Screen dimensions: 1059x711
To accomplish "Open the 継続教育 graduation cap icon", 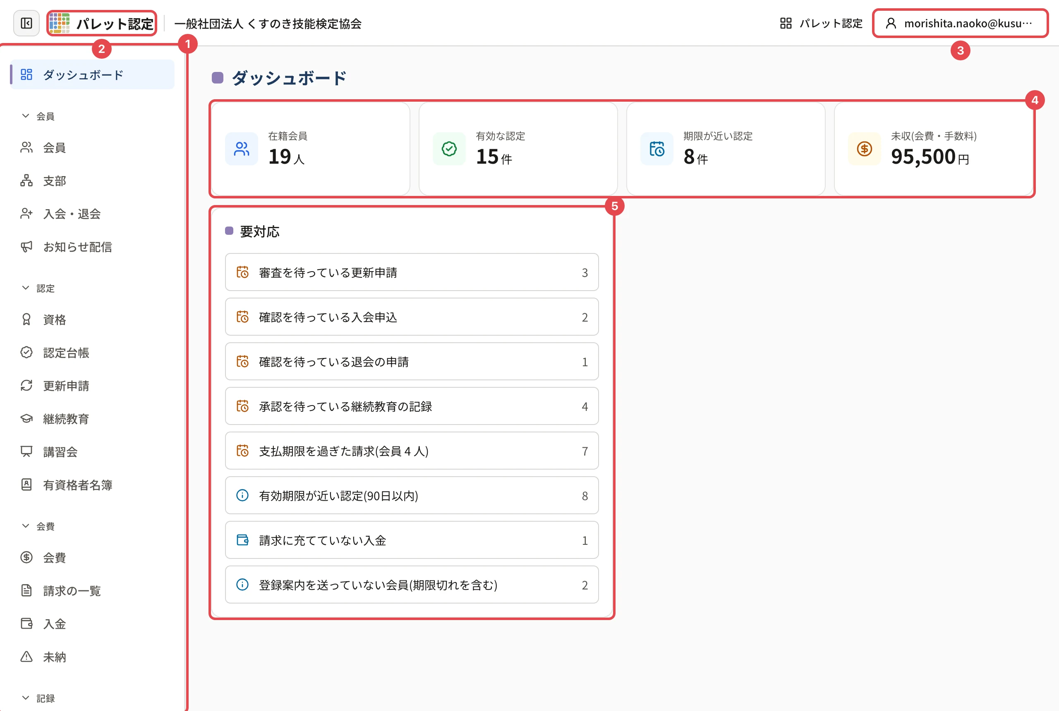I will pos(26,418).
